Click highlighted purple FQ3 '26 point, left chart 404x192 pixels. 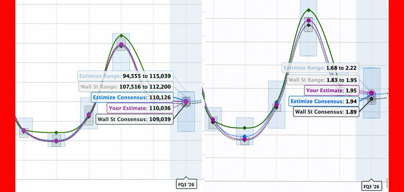pyautogui.click(x=186, y=102)
